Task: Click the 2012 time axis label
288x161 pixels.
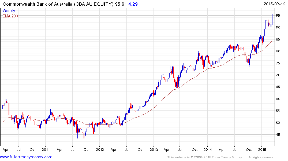Action: [100, 149]
